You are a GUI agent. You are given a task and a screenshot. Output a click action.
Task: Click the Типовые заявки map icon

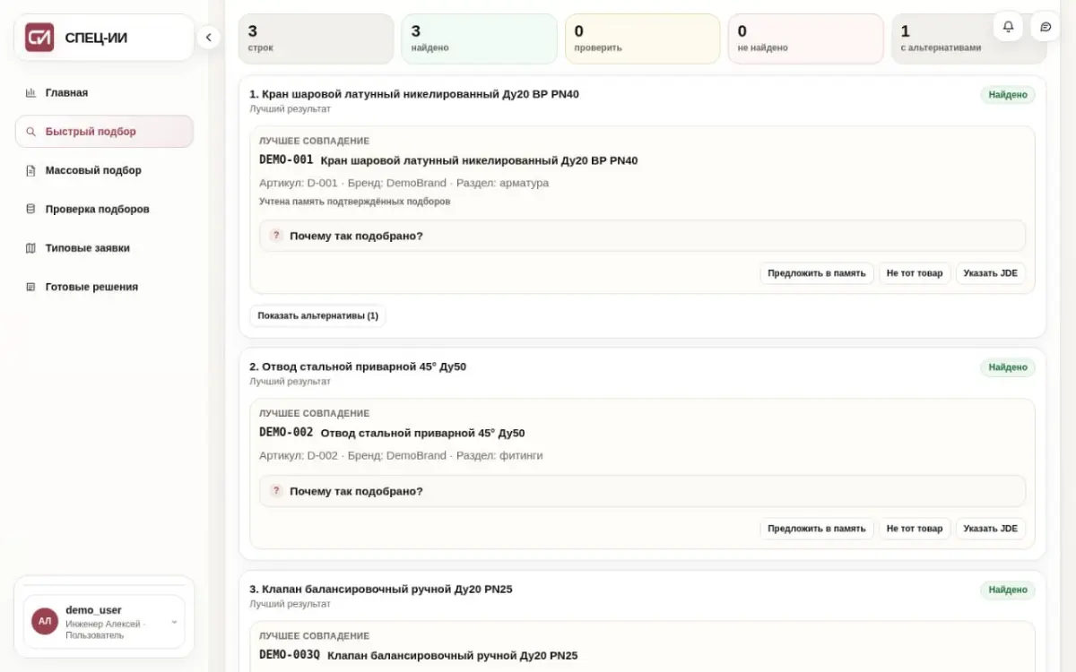click(x=30, y=248)
